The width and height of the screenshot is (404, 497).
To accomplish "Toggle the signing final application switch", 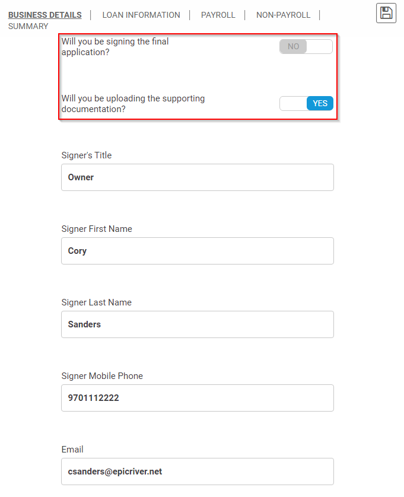I will (306, 46).
